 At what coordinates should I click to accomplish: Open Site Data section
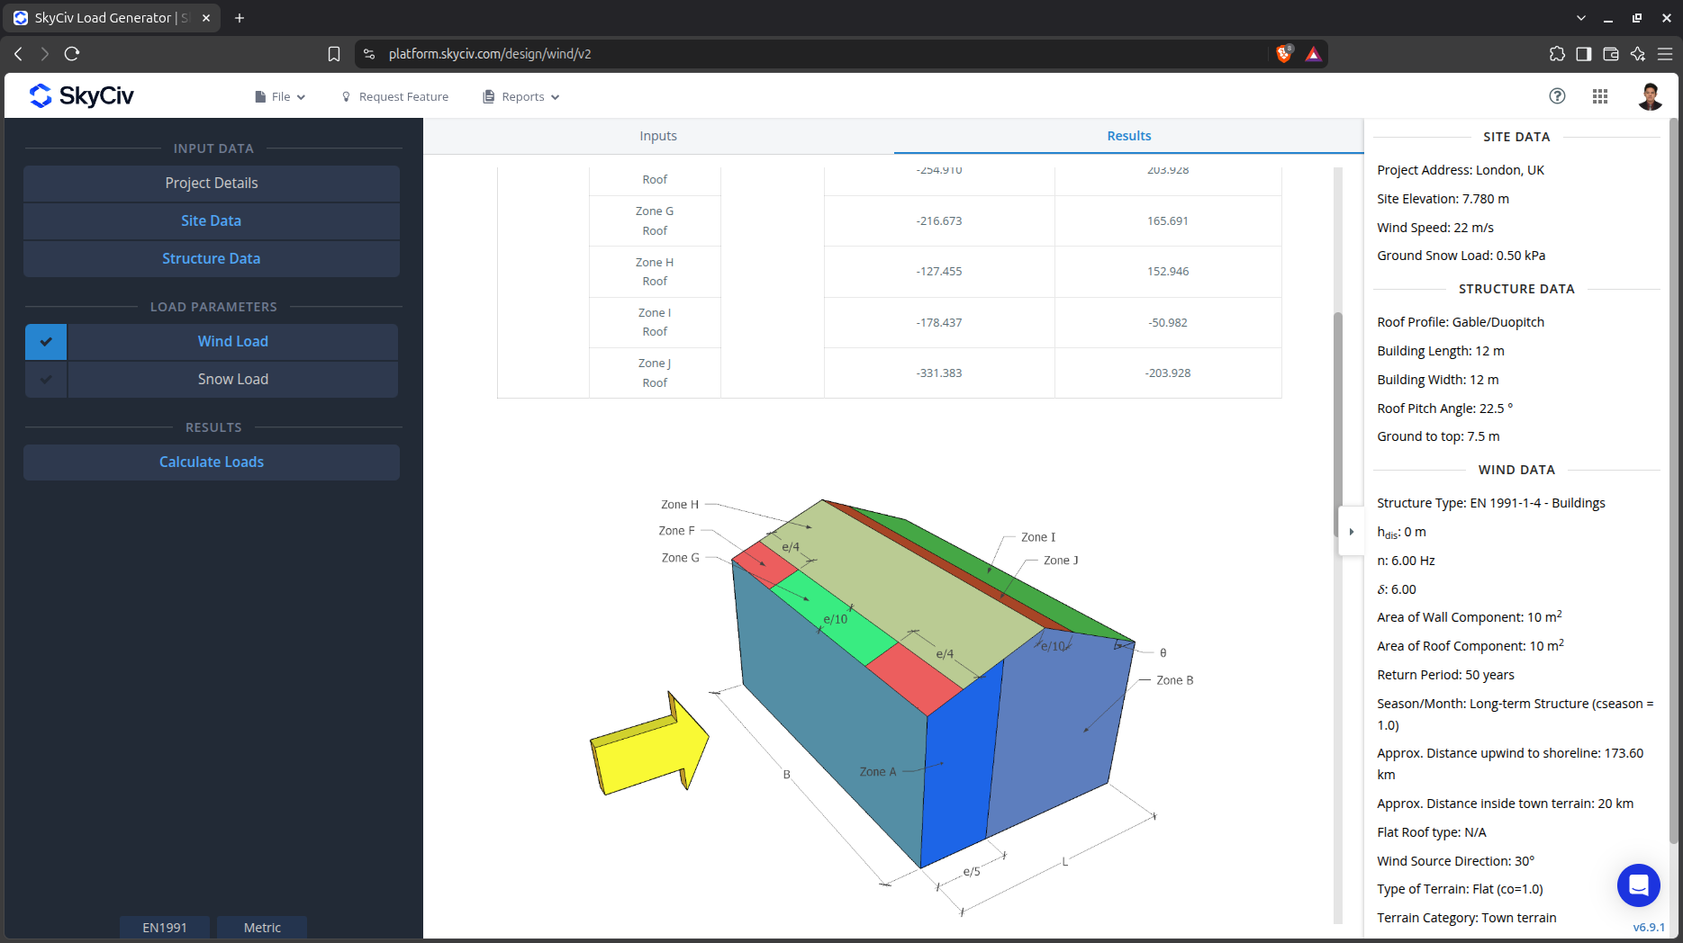[212, 221]
